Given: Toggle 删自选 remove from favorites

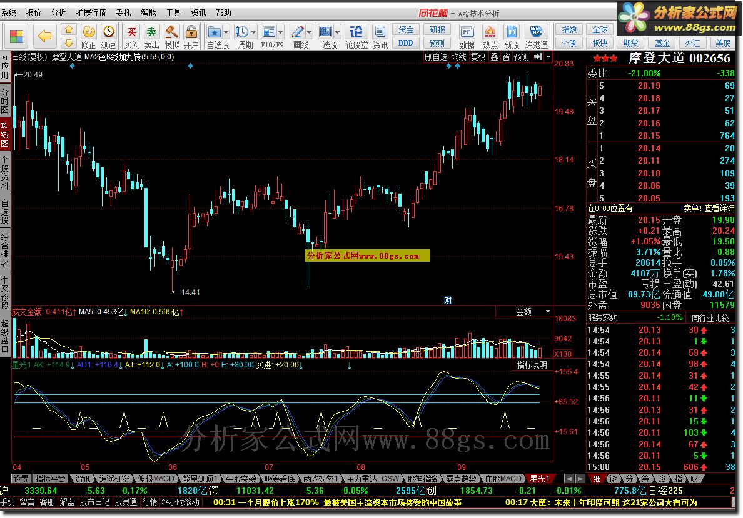Looking at the screenshot, I should point(436,57).
